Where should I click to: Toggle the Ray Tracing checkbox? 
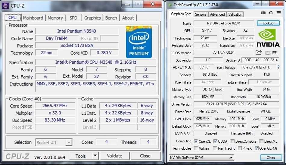(215, 148)
